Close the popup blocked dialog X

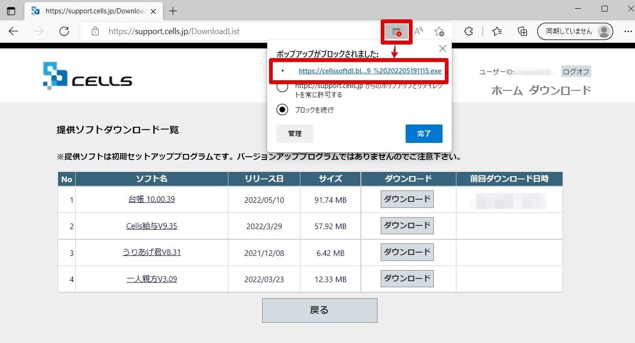pyautogui.click(x=442, y=48)
